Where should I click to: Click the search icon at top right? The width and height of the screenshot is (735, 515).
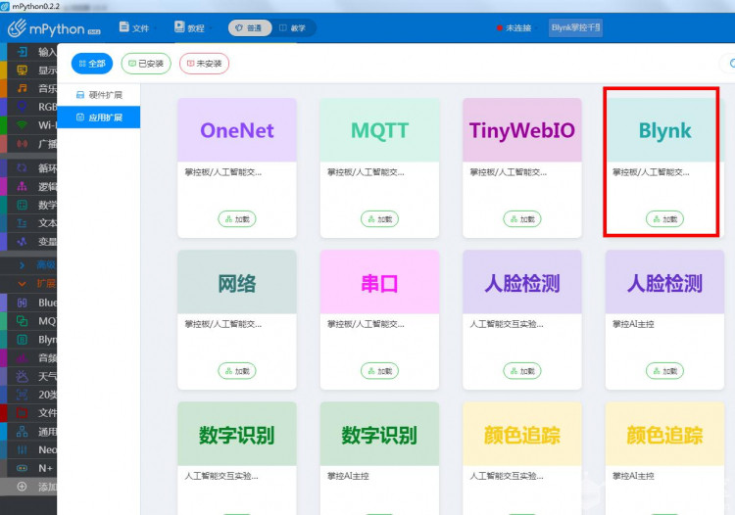pos(731,64)
